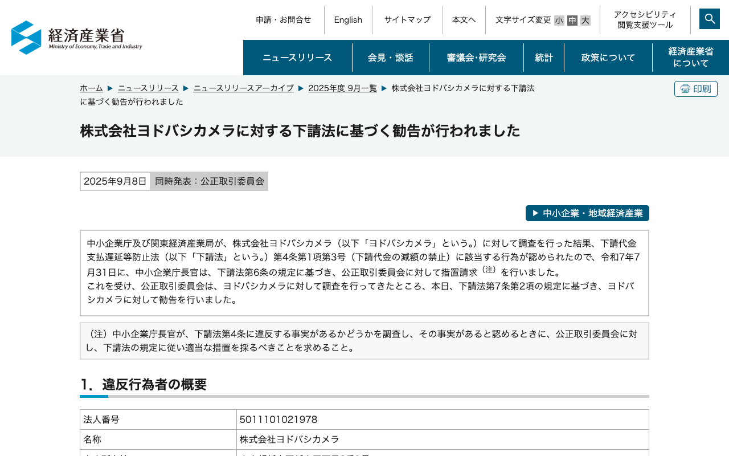The width and height of the screenshot is (729, 456).
Task: Click the printer 印刷 button
Action: (x=696, y=89)
